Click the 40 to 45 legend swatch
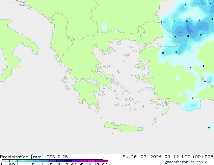Screen dimensions: 214x165 pyautogui.click(x=91, y=161)
